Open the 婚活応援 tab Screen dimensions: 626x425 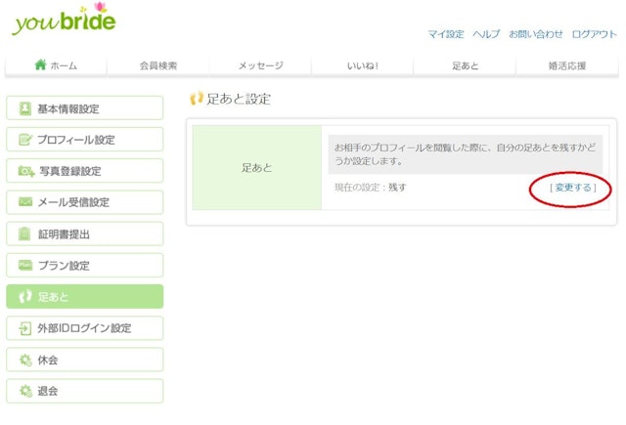(x=566, y=65)
